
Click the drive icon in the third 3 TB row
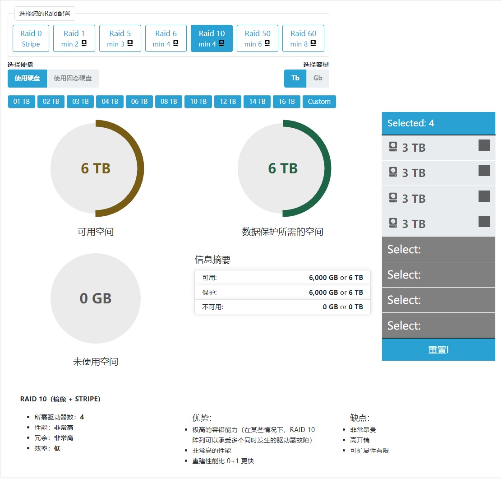[393, 198]
